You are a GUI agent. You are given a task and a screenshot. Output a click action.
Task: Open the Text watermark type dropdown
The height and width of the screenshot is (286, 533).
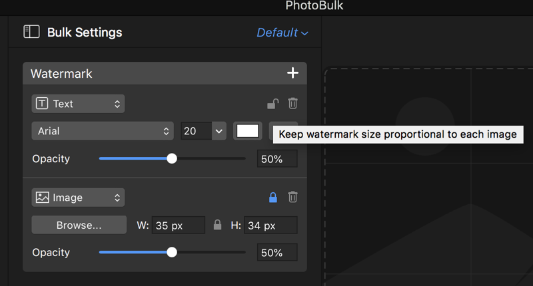[x=78, y=104]
